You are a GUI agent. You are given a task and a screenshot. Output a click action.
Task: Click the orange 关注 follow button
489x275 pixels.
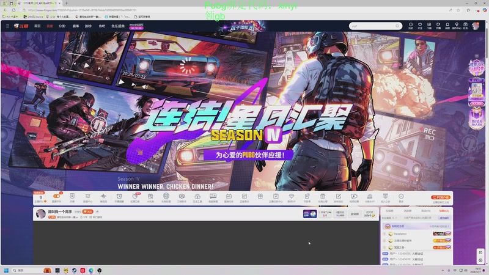click(x=87, y=211)
